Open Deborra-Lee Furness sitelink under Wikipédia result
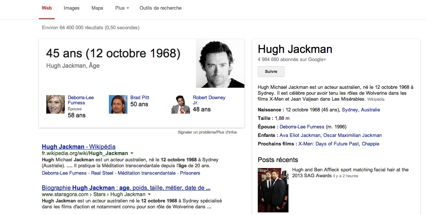 pos(64,173)
